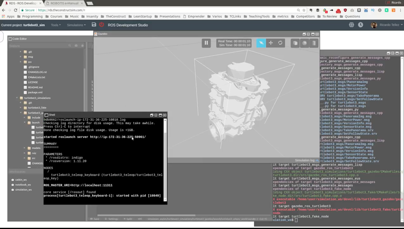Open the Simulations dropdown menu
404x229 pixels.
point(76,25)
